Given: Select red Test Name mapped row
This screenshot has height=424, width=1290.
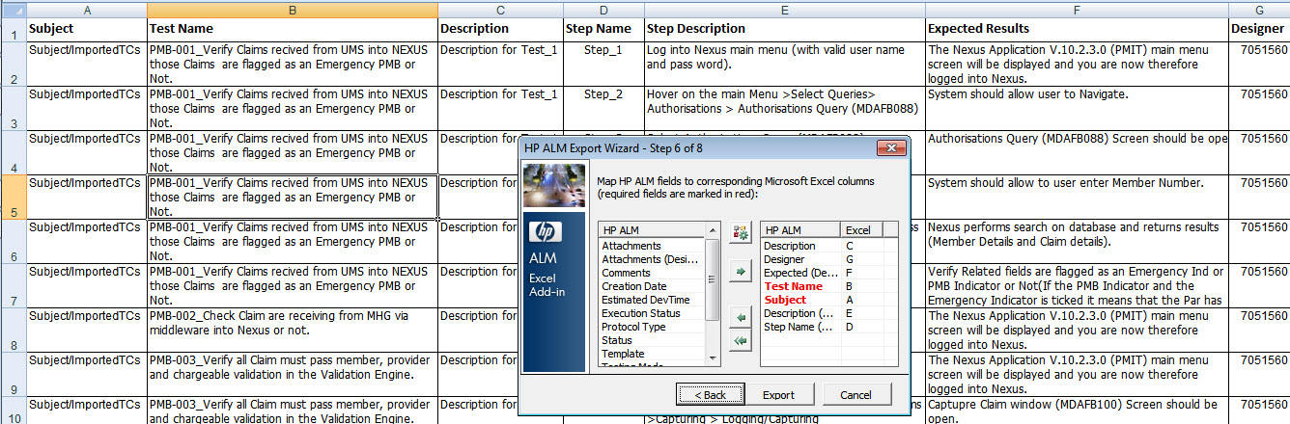Looking at the screenshot, I should pos(827,286).
